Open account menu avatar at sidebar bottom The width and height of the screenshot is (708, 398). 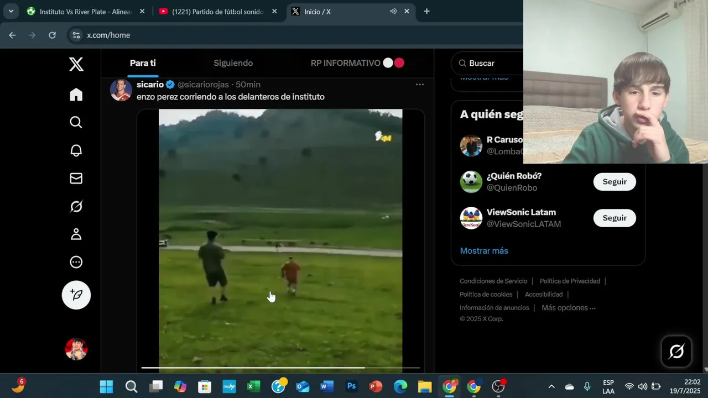(x=76, y=349)
